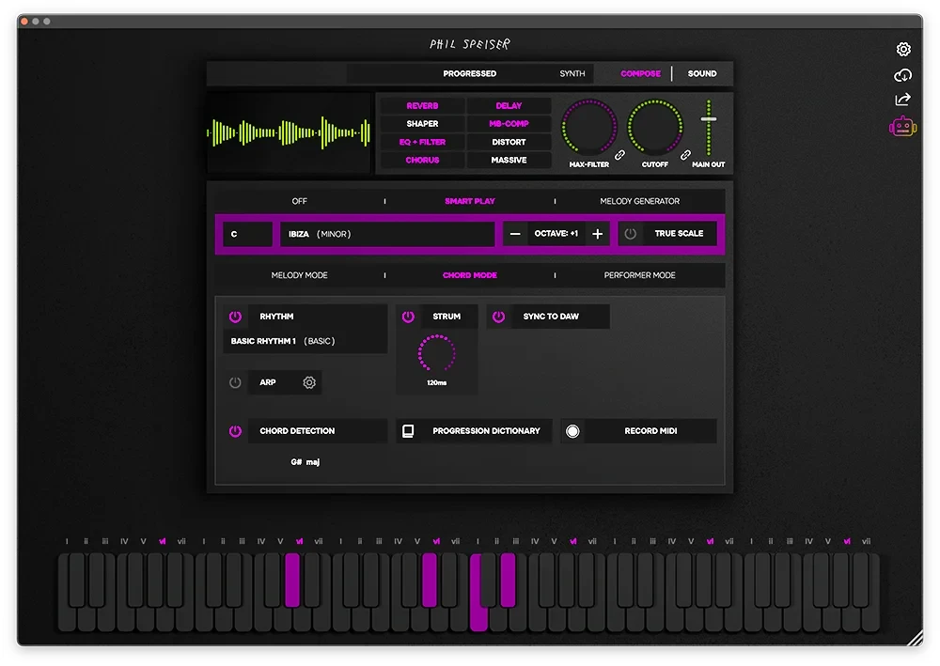Image resolution: width=940 pixels, height=666 pixels.
Task: Click the detected chord text G# maj
Action: (x=305, y=462)
